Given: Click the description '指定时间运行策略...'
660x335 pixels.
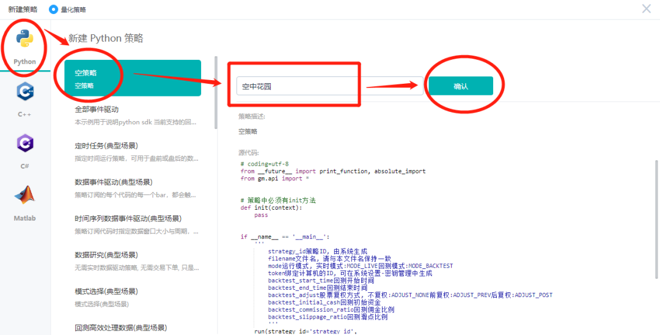Looking at the screenshot, I should point(137,159).
